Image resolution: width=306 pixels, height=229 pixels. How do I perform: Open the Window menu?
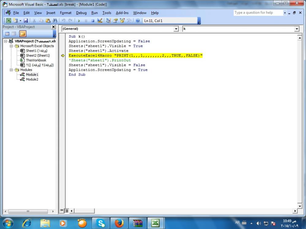(x=140, y=13)
